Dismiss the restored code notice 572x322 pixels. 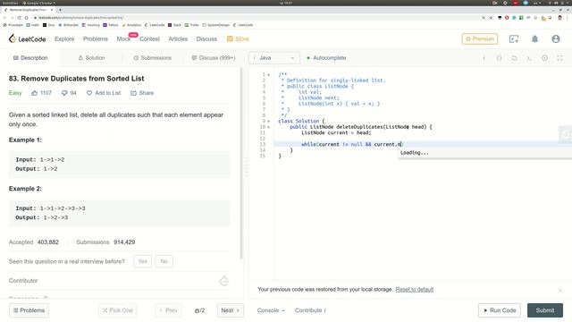(560, 290)
